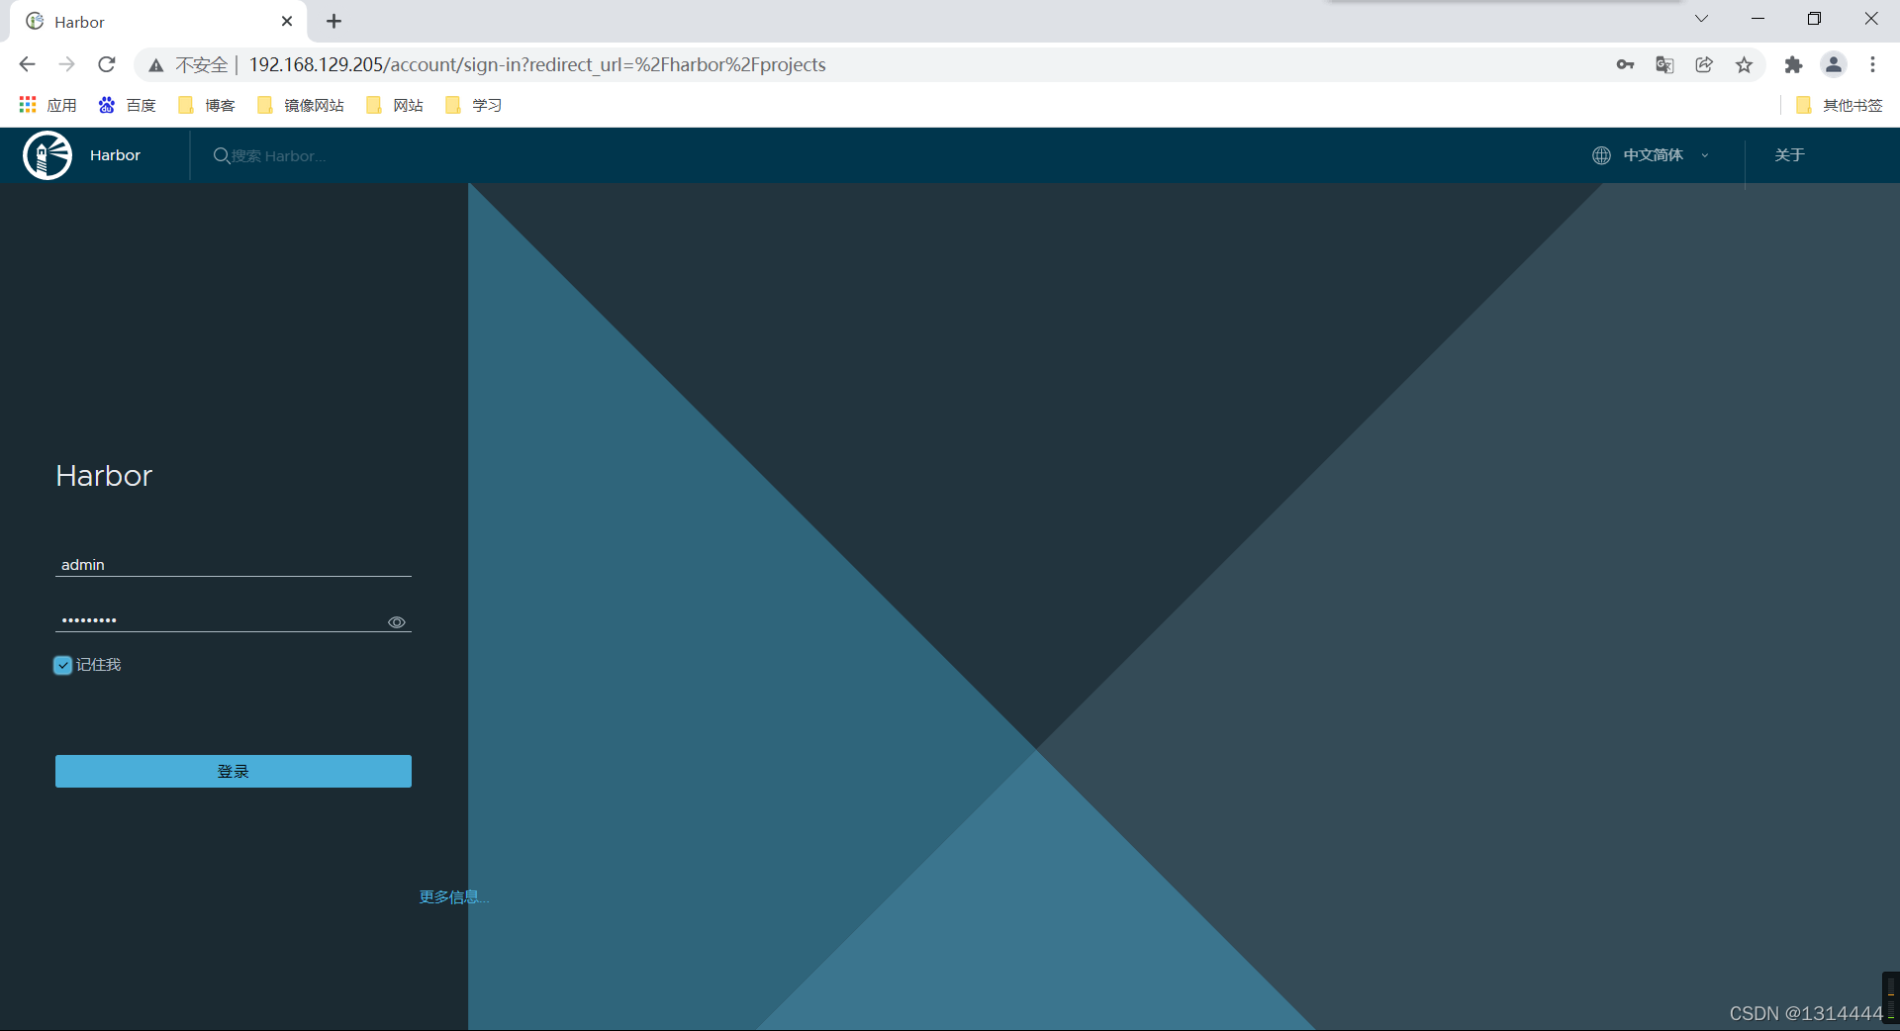Open the 关于 about menu item

[x=1789, y=155]
